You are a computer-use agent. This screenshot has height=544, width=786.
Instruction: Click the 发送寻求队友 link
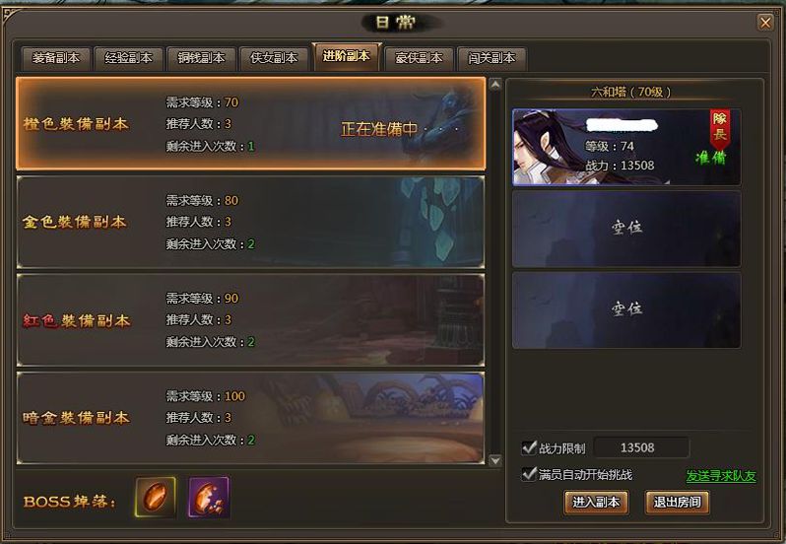click(x=721, y=476)
